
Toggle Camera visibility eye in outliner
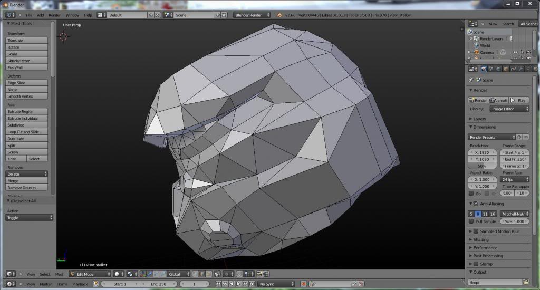[x=516, y=52]
